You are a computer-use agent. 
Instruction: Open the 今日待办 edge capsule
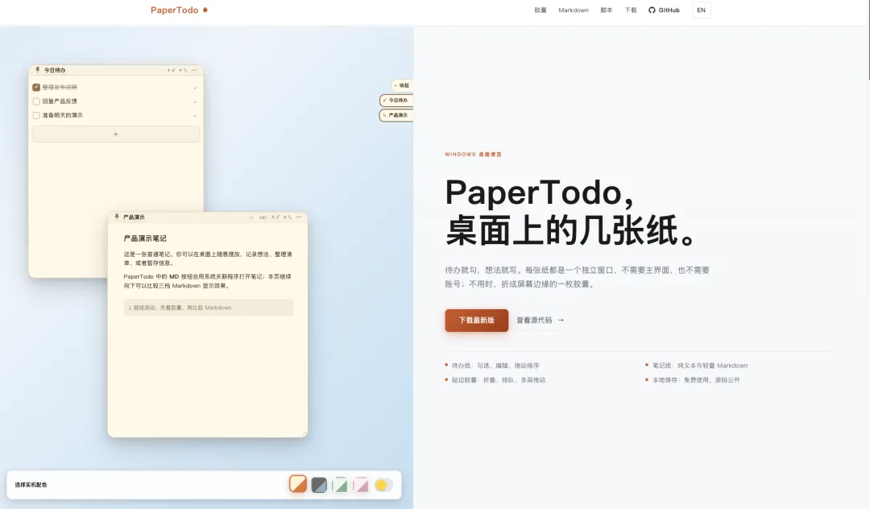tap(396, 101)
